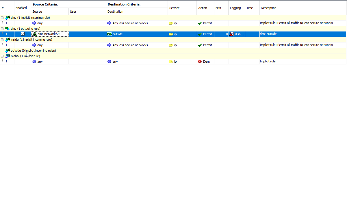Click the IP service icon on the Global deny rule
347x208 pixels.
[x=171, y=62]
